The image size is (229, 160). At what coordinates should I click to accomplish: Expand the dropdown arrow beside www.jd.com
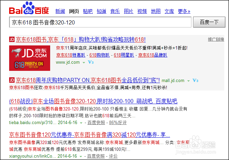point(84,63)
